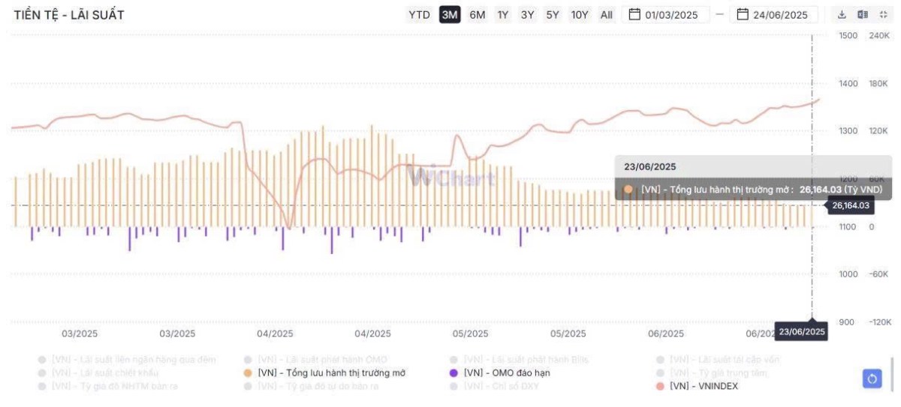
Task: Click the blue reset refresh icon
Action: point(872,379)
